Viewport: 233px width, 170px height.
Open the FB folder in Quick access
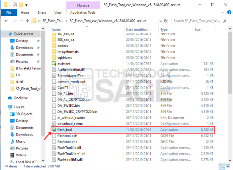[18, 75]
